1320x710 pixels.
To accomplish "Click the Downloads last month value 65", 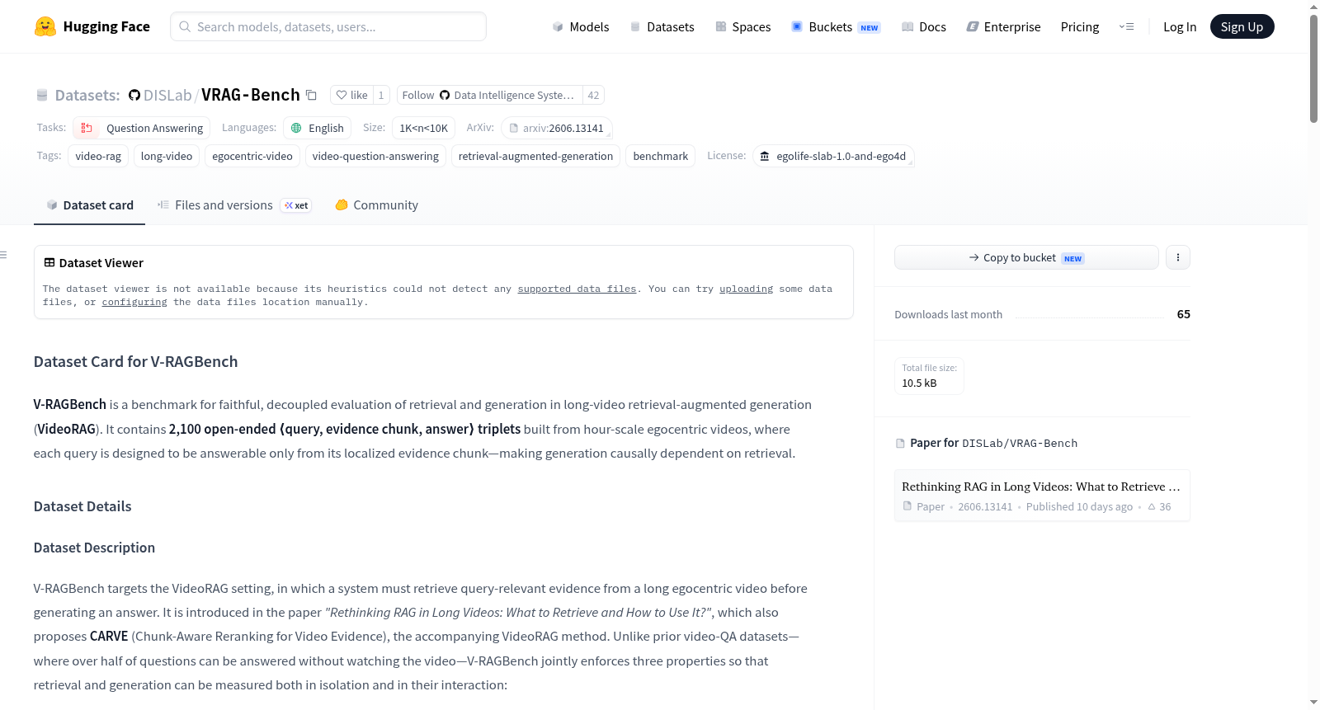I will 1183,314.
